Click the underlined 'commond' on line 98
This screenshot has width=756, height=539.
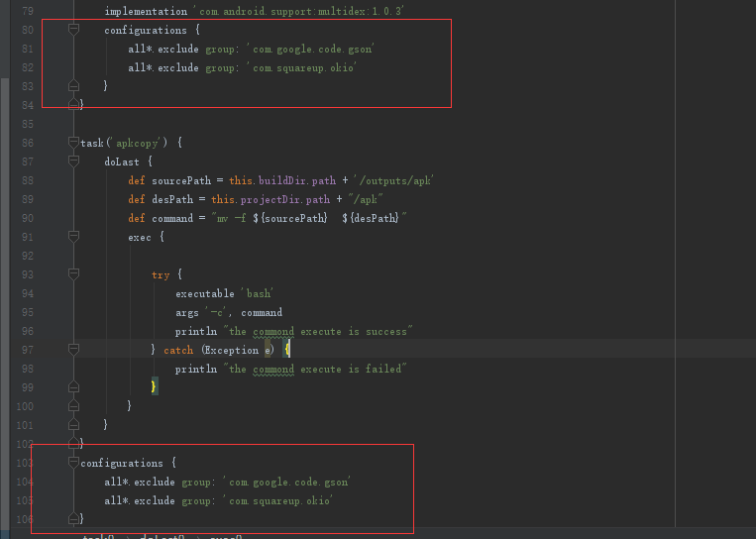click(x=273, y=369)
